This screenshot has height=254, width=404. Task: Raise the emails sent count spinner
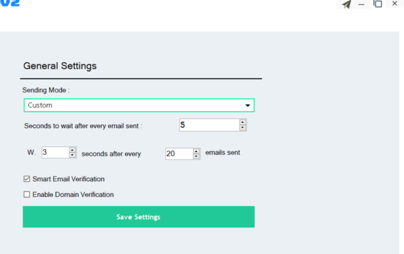[x=196, y=151]
